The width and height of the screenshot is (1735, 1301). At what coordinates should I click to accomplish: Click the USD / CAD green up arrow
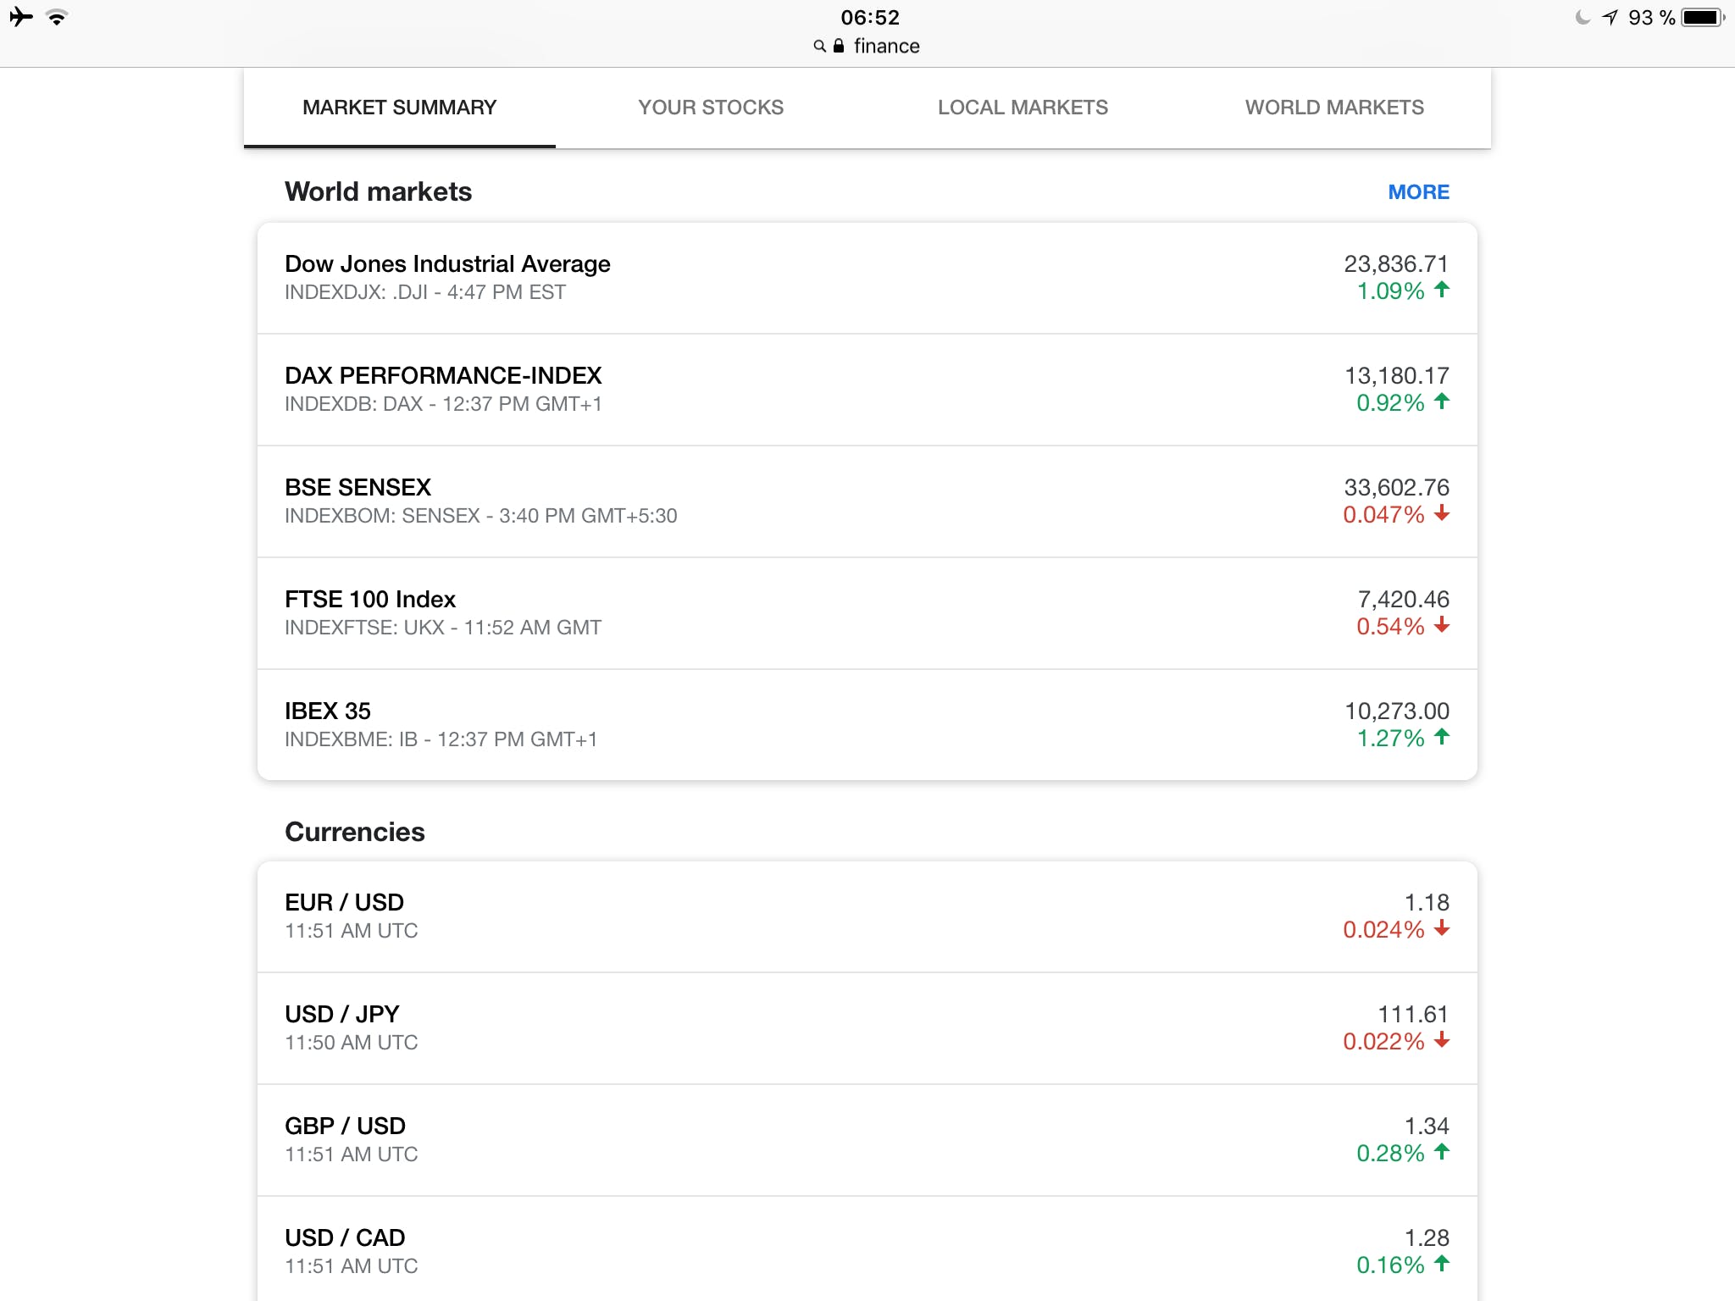[x=1442, y=1264]
